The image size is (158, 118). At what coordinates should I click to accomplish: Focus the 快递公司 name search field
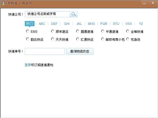[x=47, y=14]
